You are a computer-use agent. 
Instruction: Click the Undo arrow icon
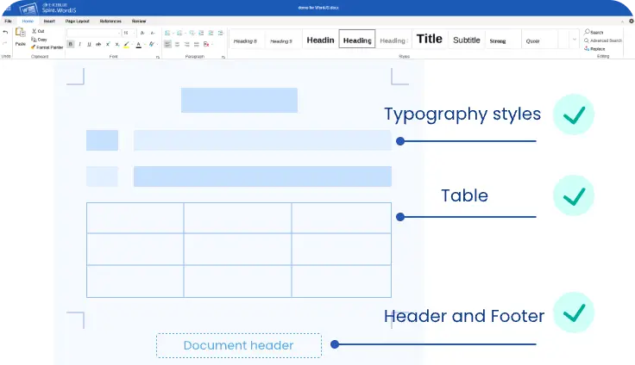coord(5,33)
